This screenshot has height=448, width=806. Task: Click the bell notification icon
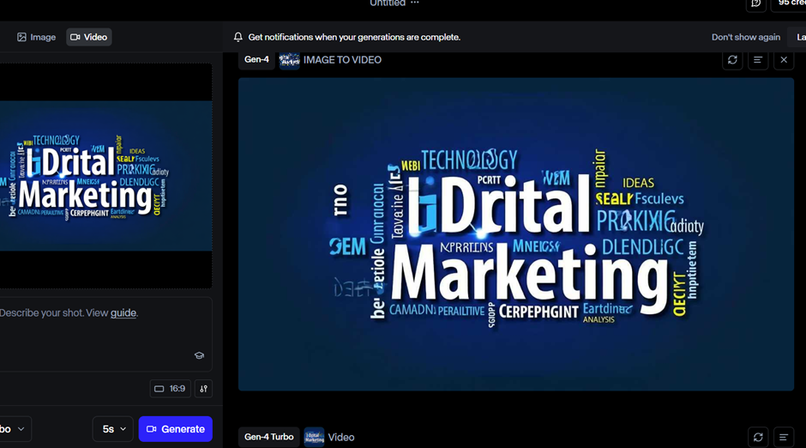[238, 37]
